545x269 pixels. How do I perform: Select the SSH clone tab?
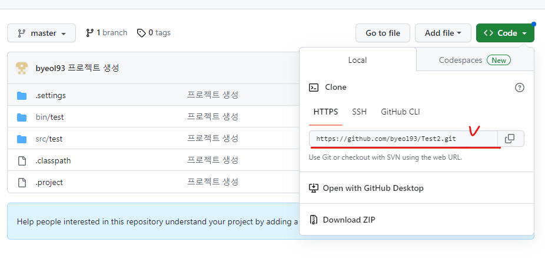click(359, 112)
